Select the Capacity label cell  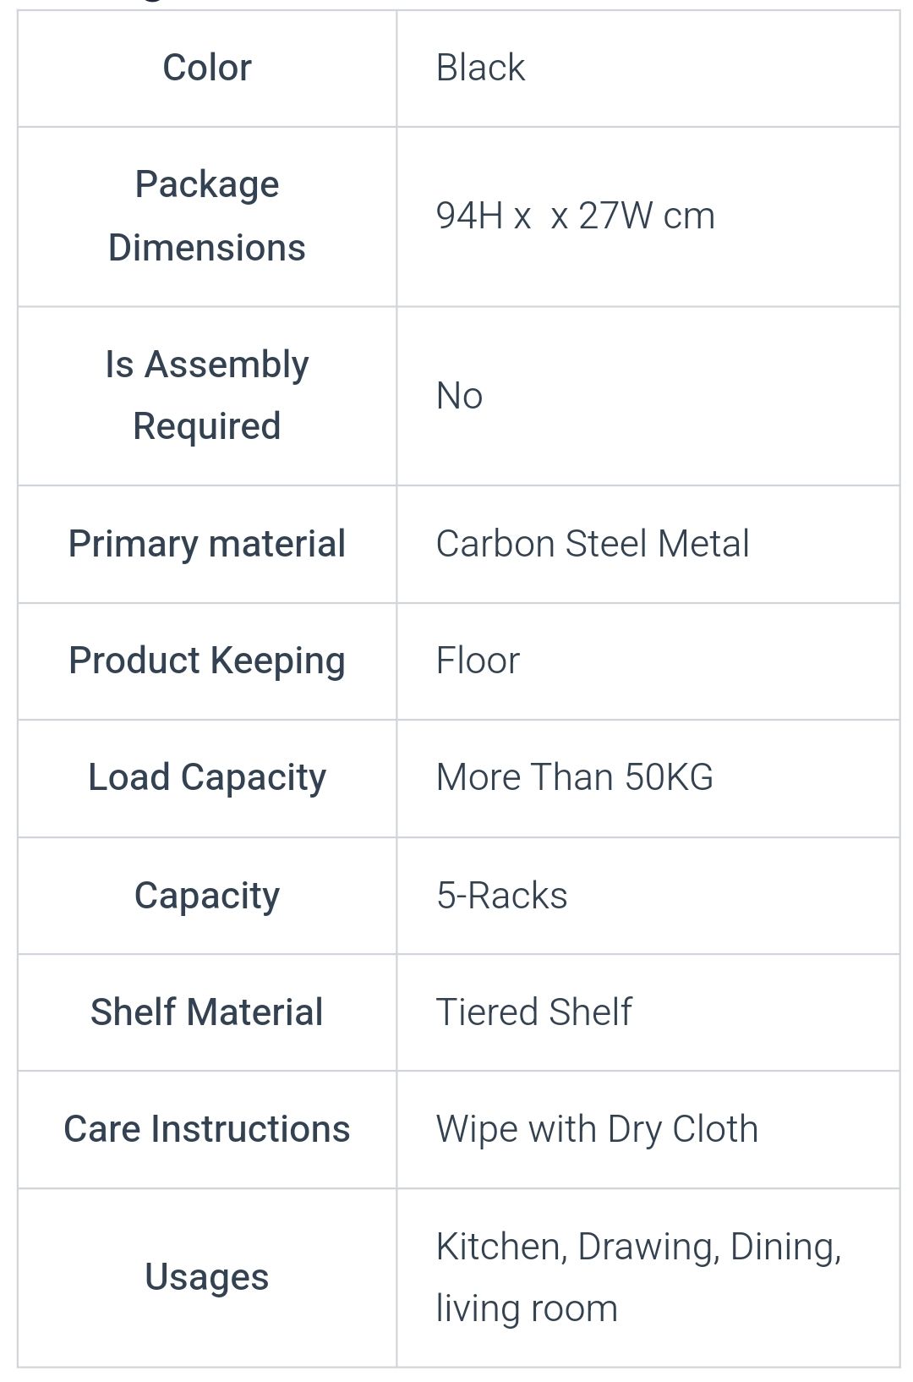pyautogui.click(x=207, y=896)
